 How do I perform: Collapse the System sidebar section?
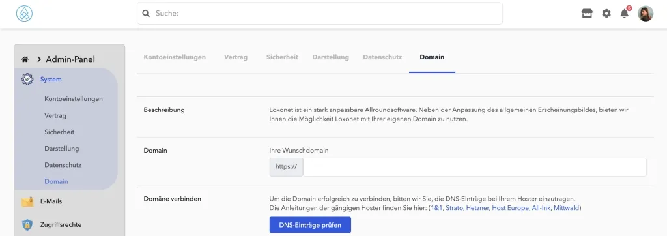point(51,80)
